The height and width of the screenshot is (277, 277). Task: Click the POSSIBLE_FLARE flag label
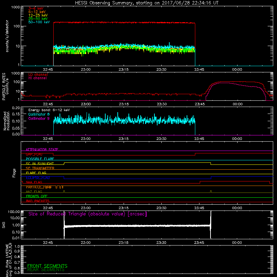40,159
